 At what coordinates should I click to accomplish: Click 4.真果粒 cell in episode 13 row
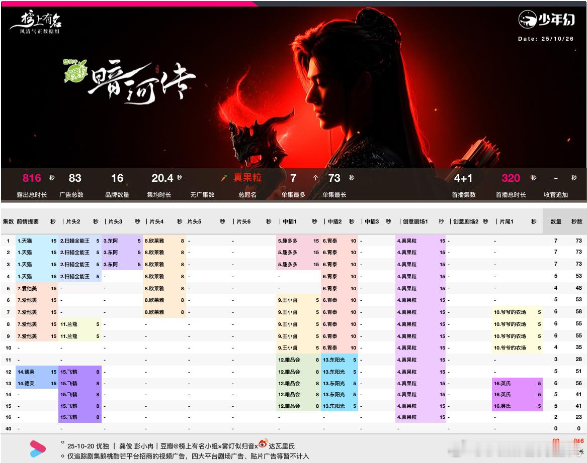(x=421, y=383)
